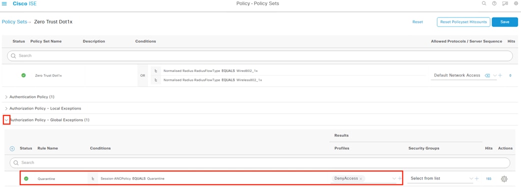Click the Security Groups column header
This screenshot has width=521, height=187.
423,148
